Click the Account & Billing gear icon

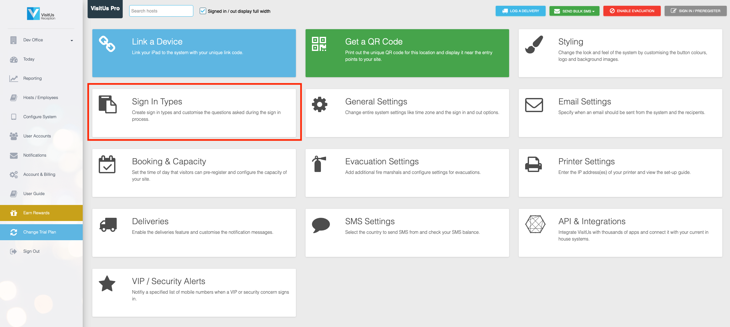point(13,174)
